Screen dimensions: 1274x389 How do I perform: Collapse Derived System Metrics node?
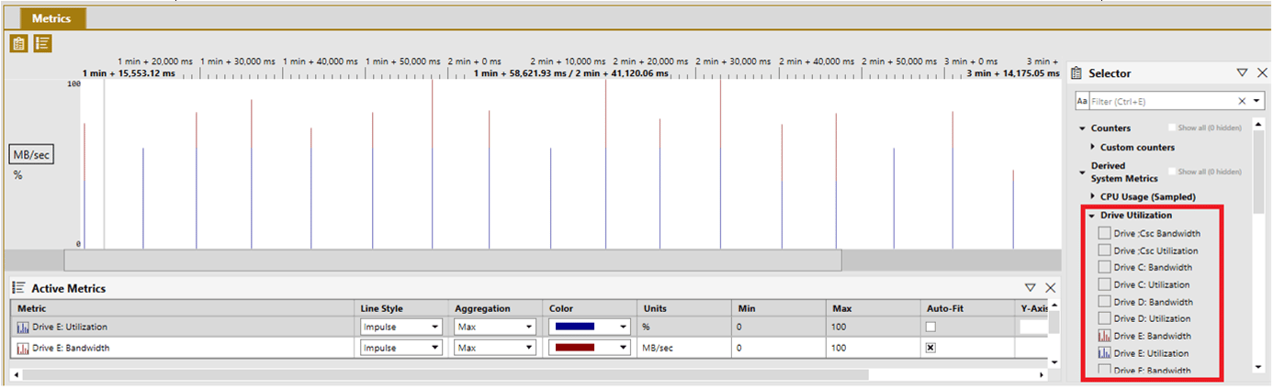1082,172
